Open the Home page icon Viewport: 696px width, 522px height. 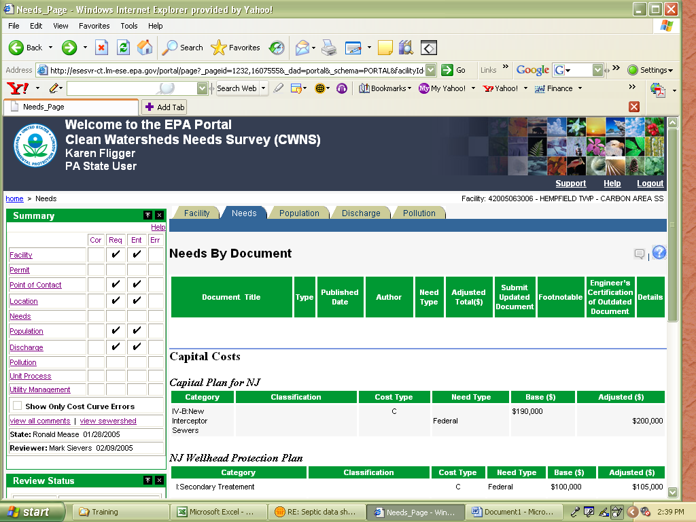click(145, 48)
